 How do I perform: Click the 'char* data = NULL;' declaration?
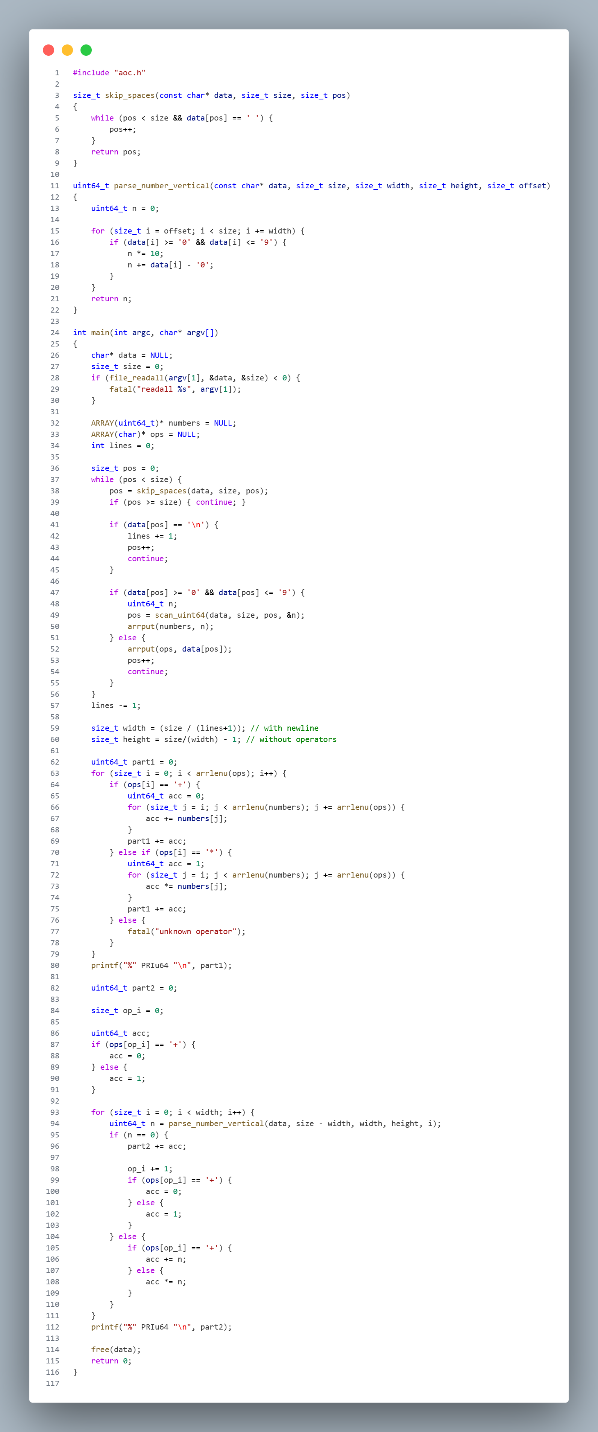(x=132, y=355)
